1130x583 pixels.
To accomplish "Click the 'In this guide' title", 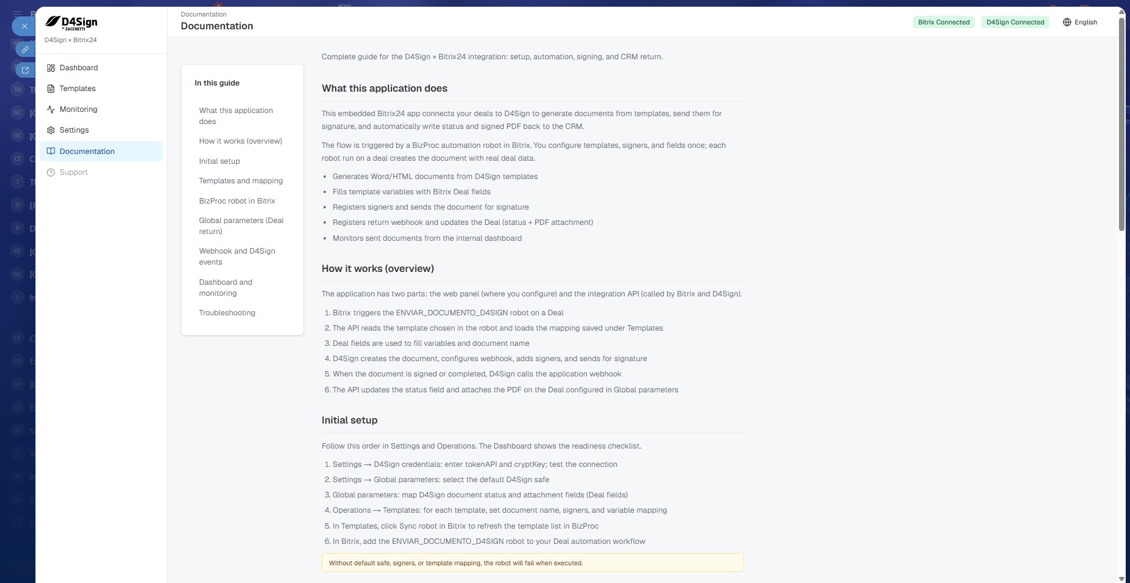I will point(217,83).
